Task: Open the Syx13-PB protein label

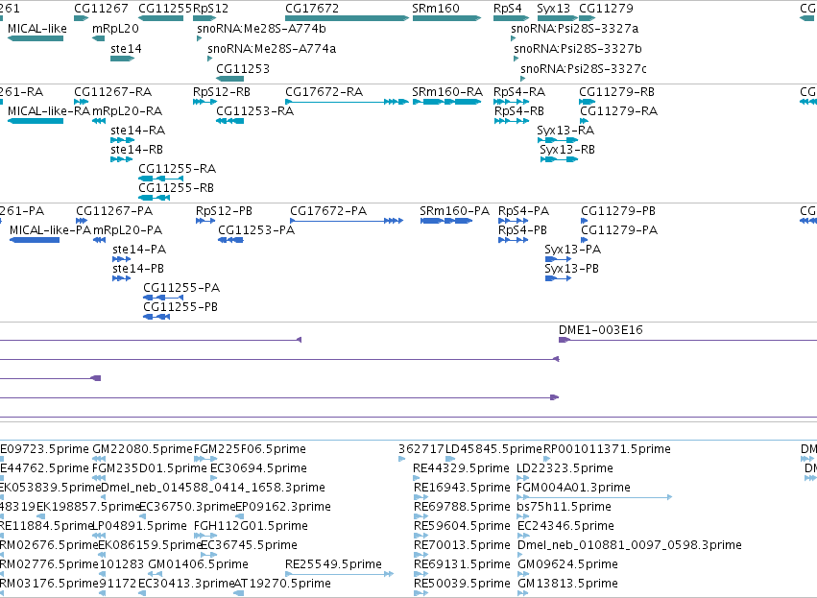Action: (x=571, y=268)
